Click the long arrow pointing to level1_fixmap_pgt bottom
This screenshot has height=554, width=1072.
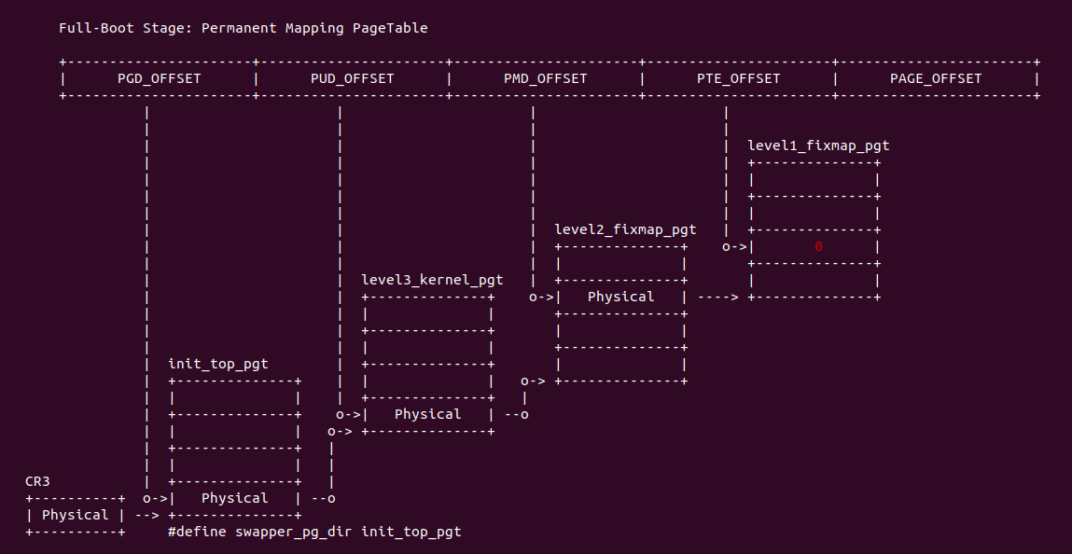coord(717,297)
